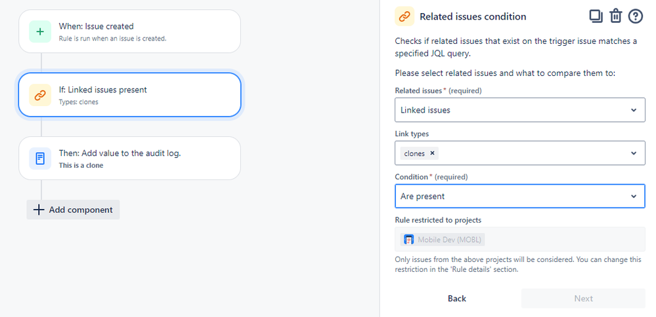Select the Then: Add value to audit log step

coord(129,158)
